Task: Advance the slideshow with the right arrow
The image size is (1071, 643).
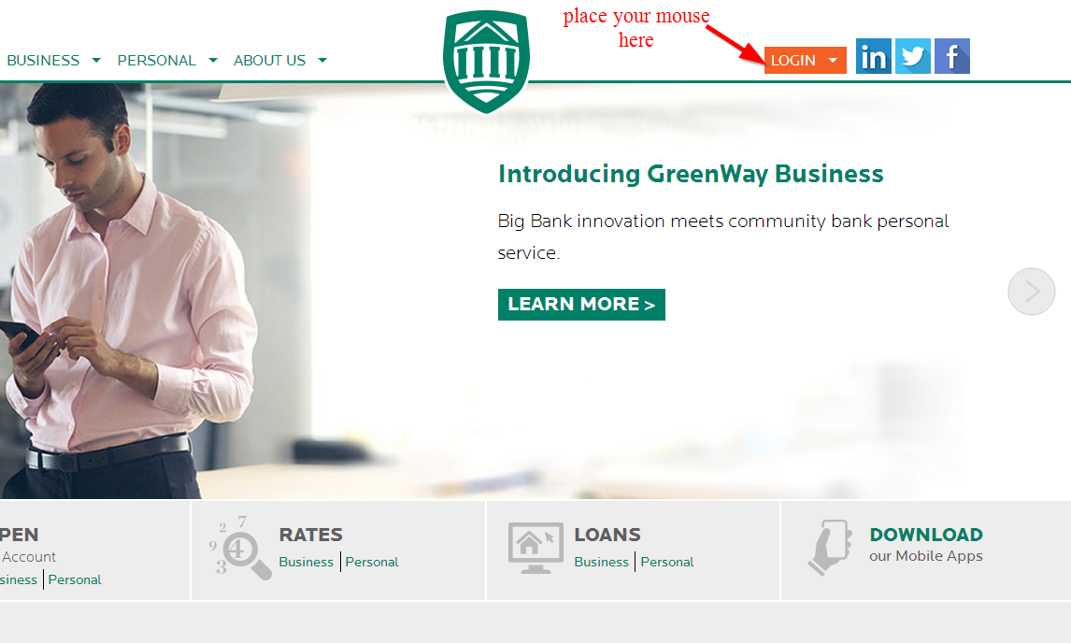Action: coord(1032,291)
